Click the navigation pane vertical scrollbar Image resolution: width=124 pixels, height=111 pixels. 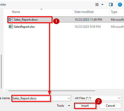click(1, 71)
